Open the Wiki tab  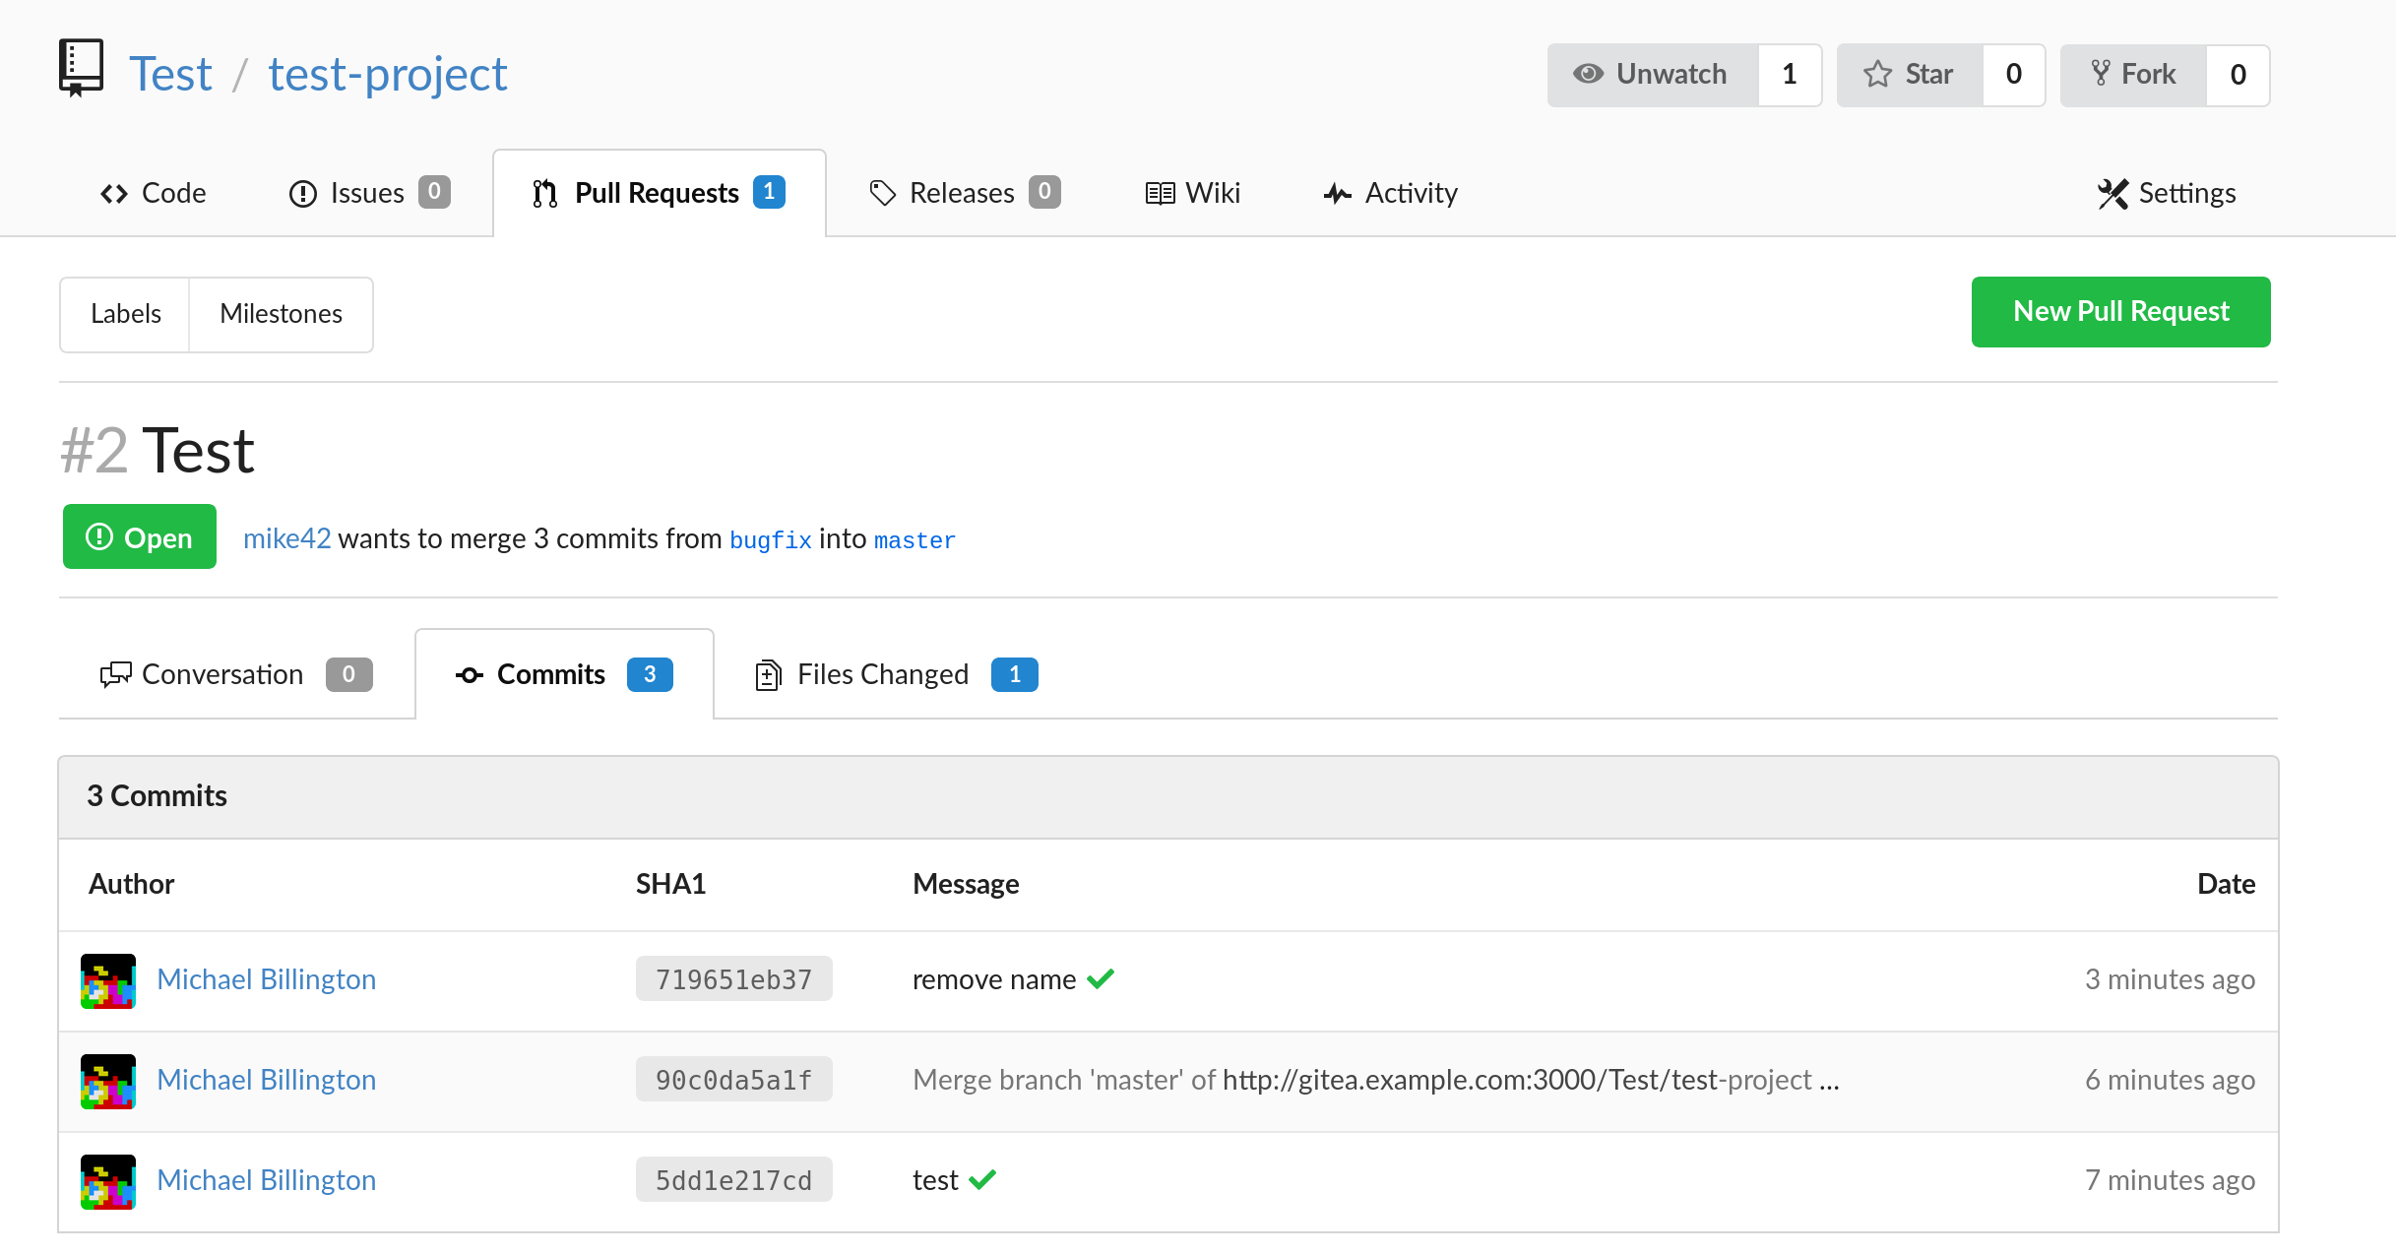tap(1193, 193)
